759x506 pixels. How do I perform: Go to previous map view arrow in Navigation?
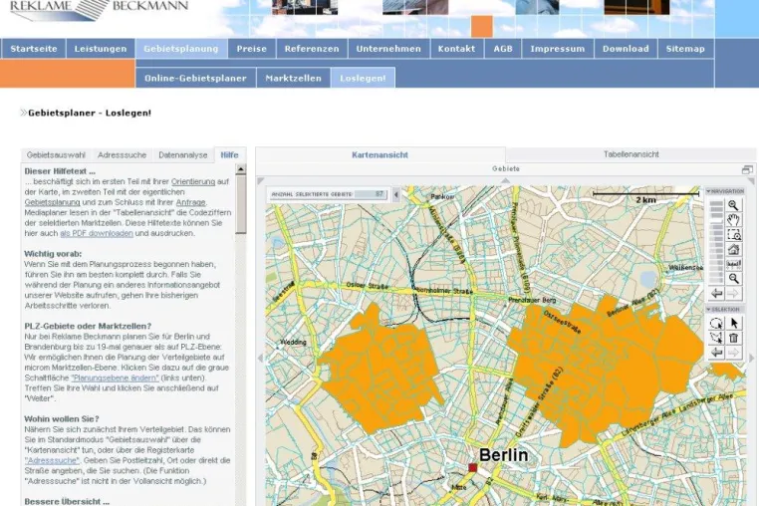click(717, 294)
